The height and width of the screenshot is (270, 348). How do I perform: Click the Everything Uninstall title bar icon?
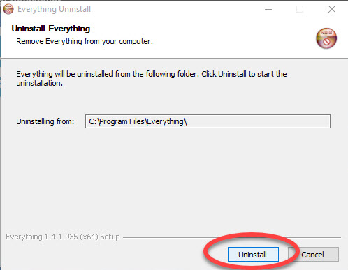(8, 9)
